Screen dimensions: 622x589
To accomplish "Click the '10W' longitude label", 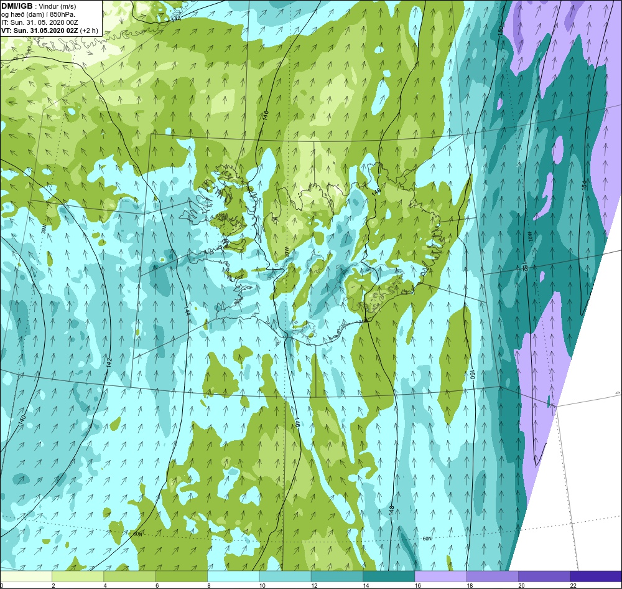I will point(530,237).
